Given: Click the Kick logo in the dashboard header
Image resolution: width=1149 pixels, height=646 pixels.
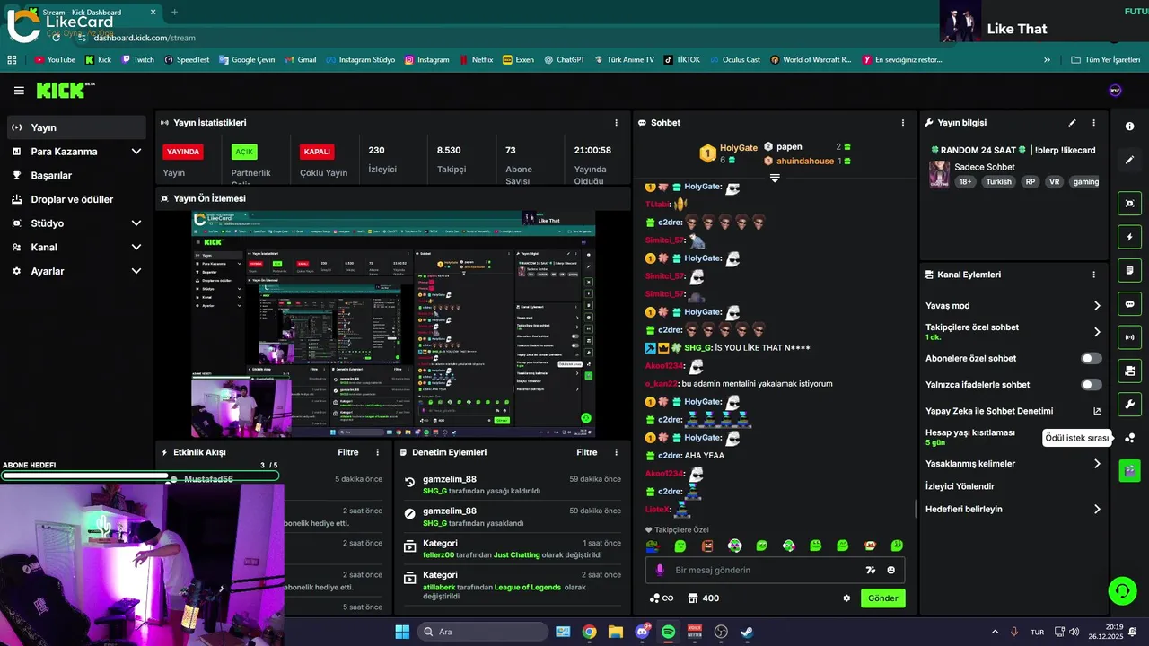Looking at the screenshot, I should point(65,90).
